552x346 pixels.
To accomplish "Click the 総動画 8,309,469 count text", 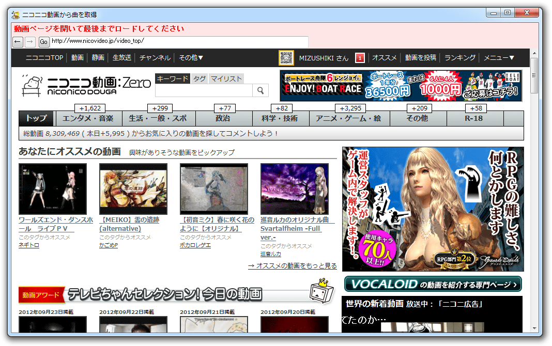I will coord(51,134).
